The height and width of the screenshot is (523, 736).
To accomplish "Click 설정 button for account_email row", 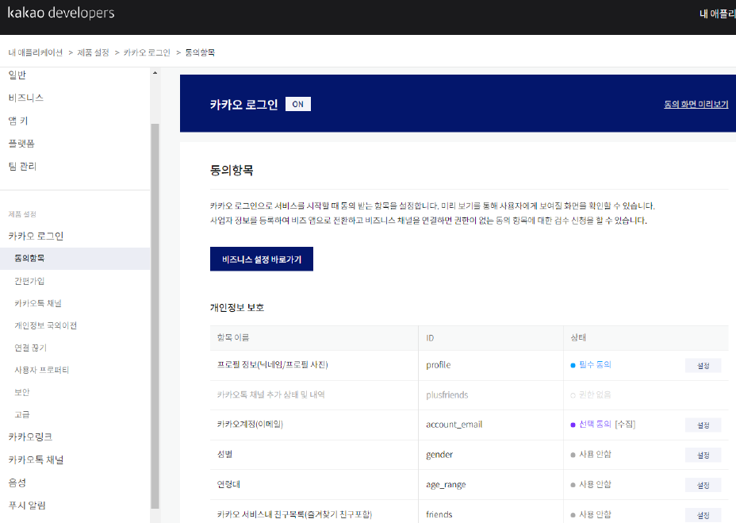I will click(x=703, y=425).
